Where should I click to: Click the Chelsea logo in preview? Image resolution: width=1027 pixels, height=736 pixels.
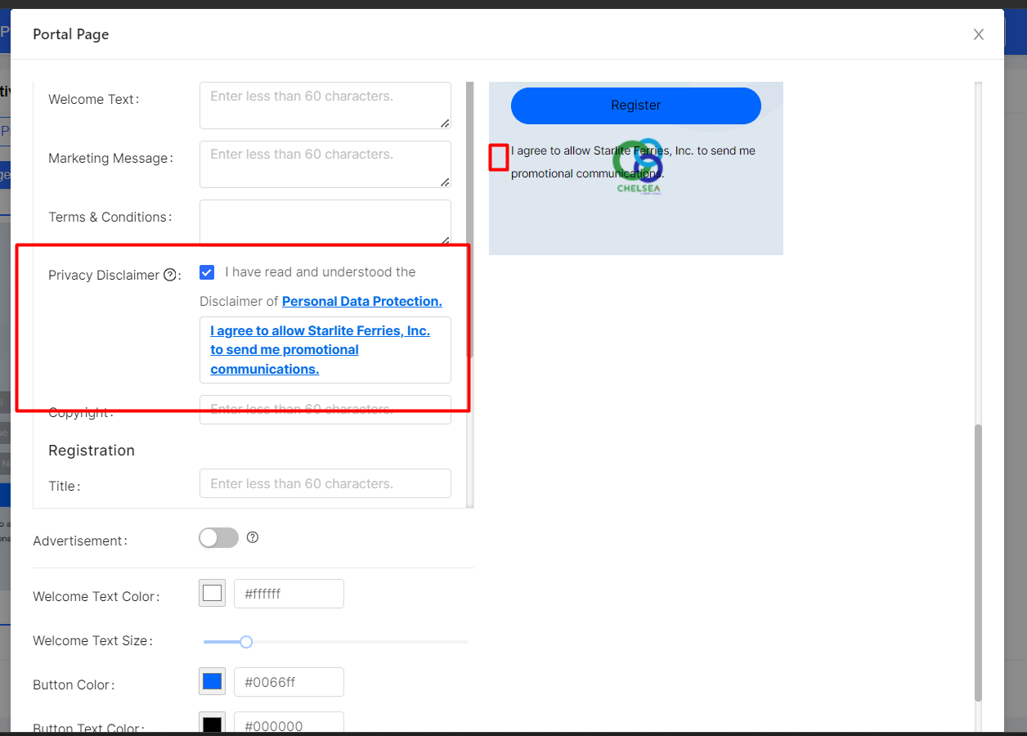(639, 166)
